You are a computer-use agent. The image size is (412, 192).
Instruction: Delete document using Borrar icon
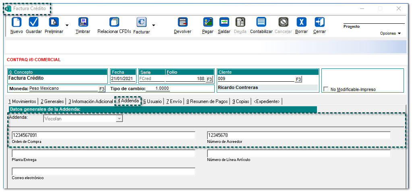pos(301,22)
